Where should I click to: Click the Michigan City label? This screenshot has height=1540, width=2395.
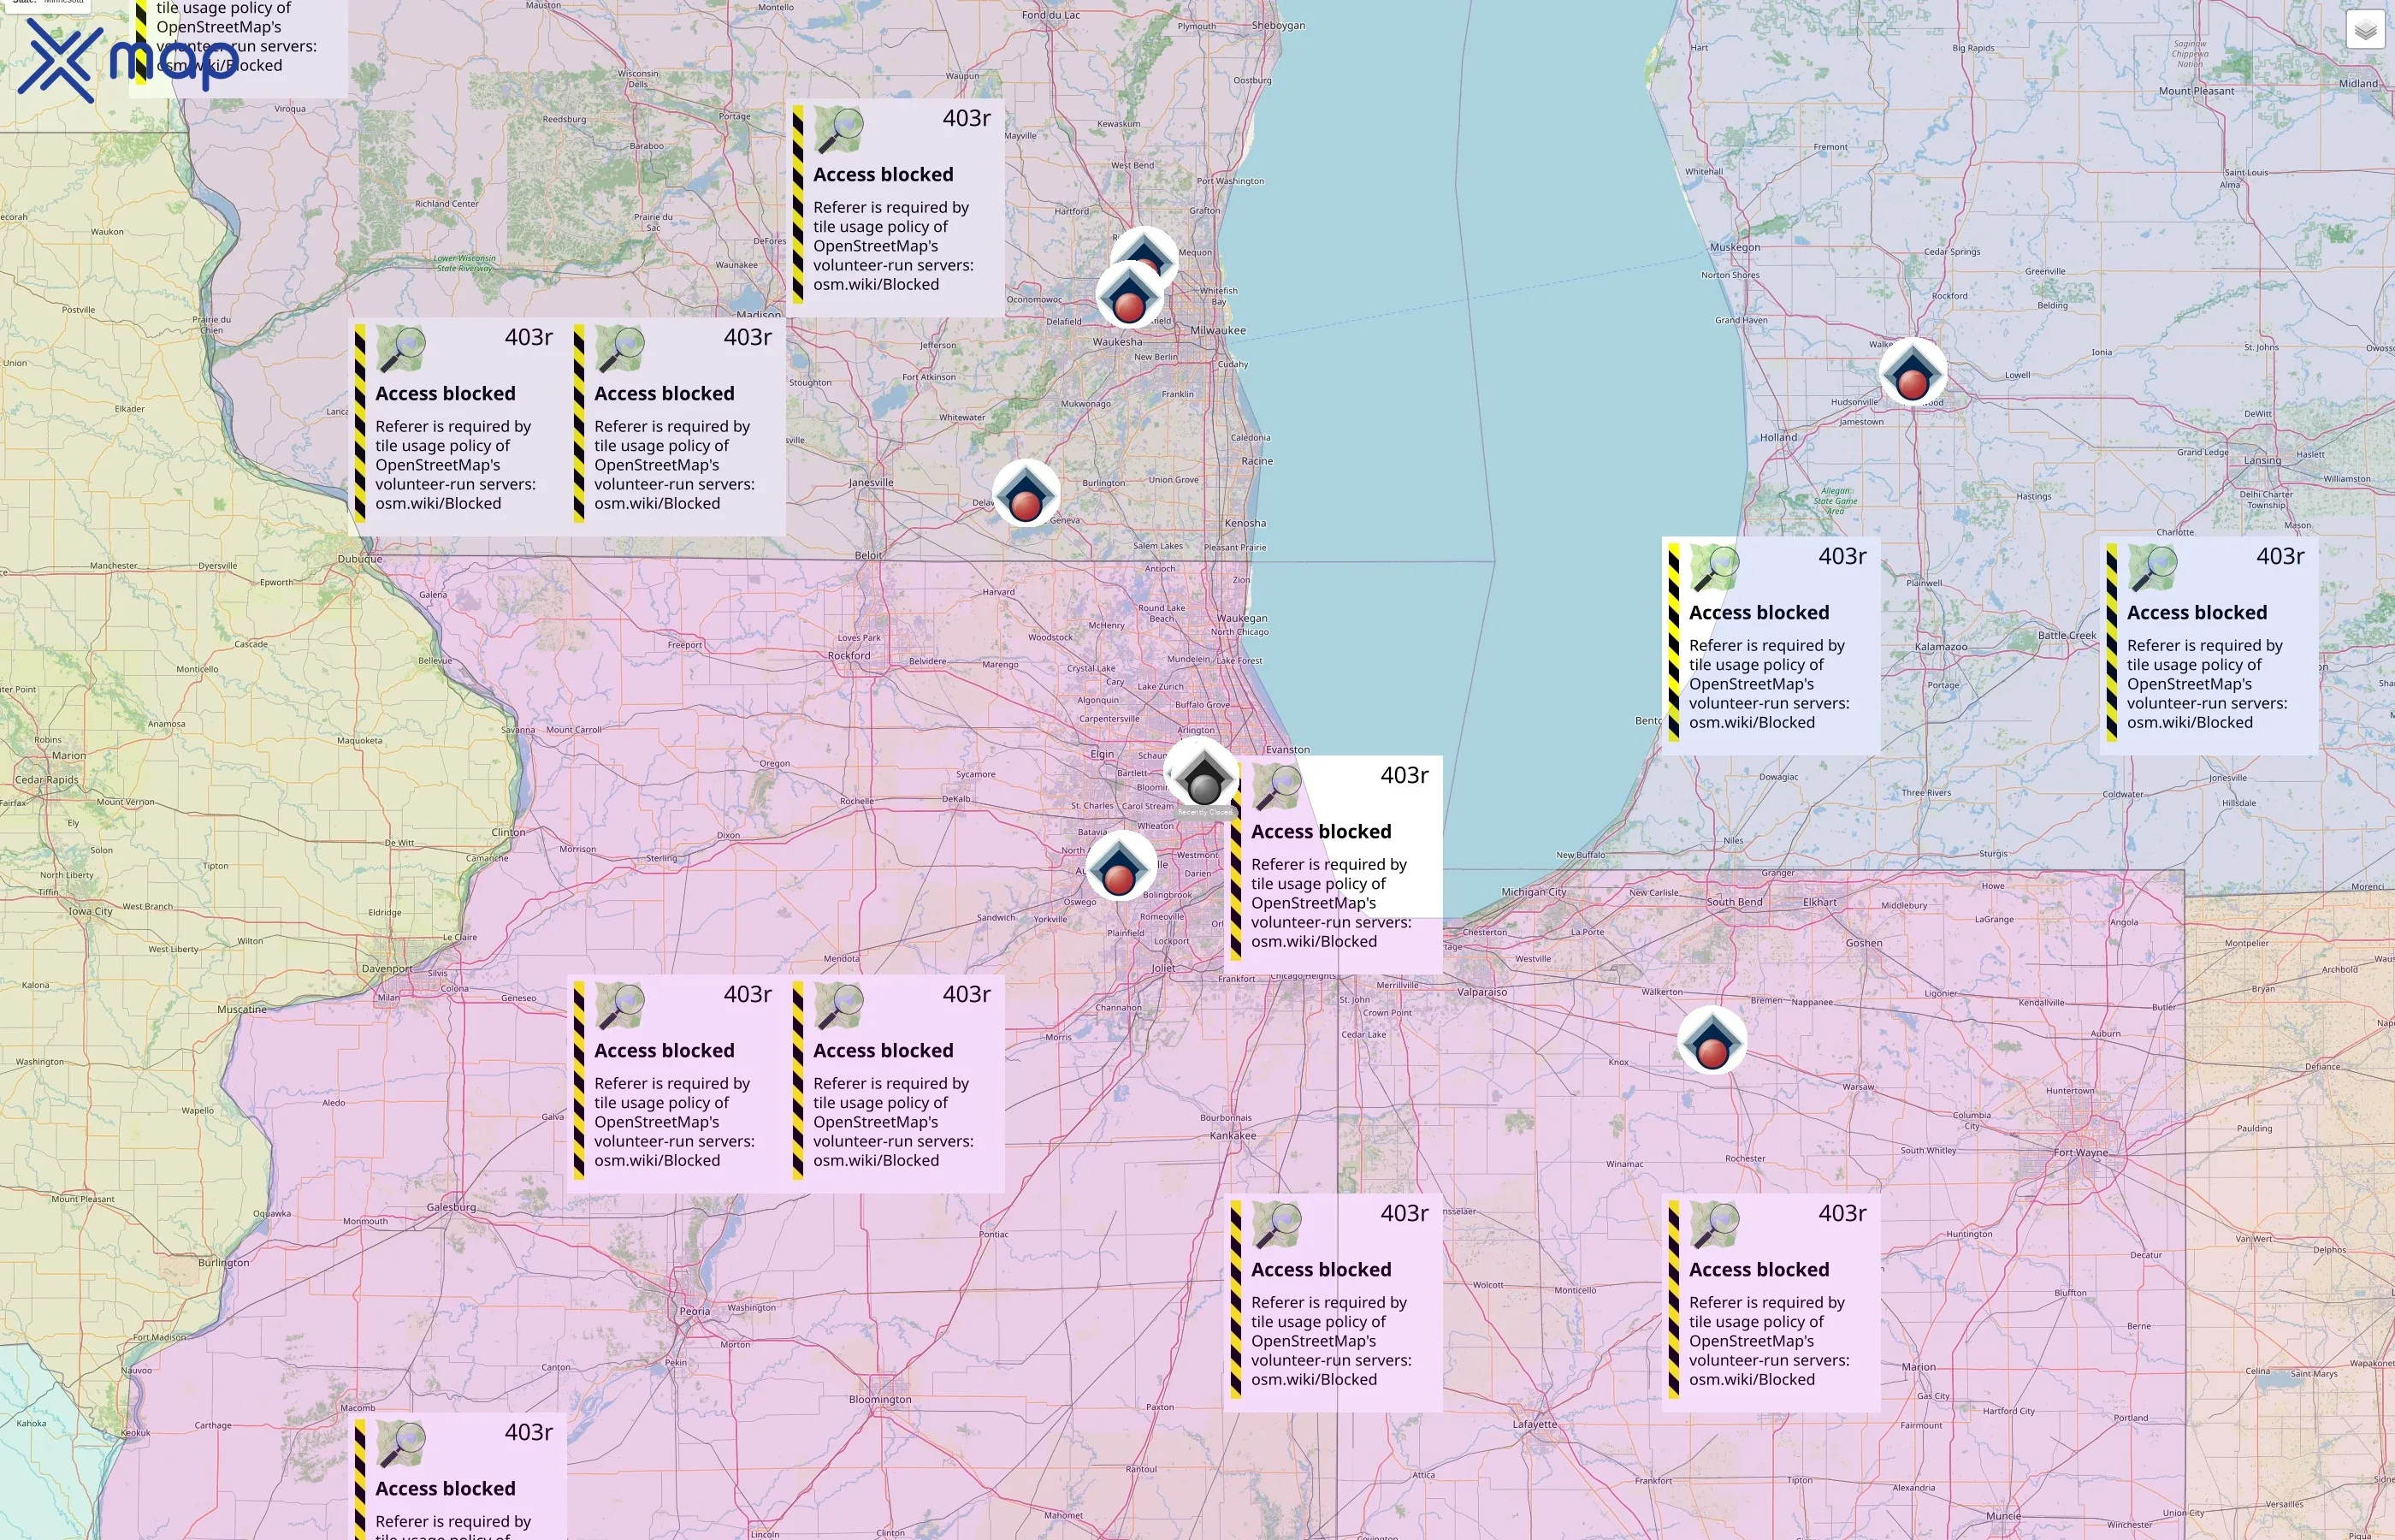coord(1534,892)
